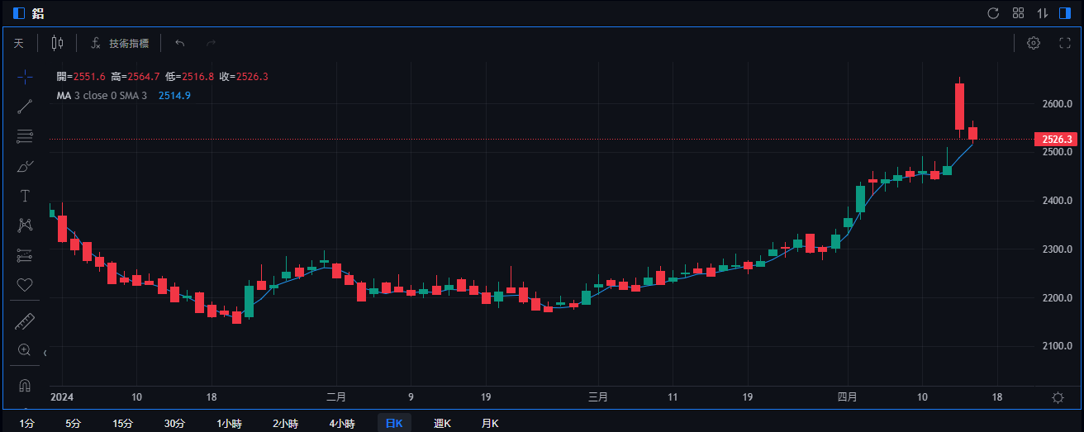Switch to the 30分 timeframe

click(174, 423)
